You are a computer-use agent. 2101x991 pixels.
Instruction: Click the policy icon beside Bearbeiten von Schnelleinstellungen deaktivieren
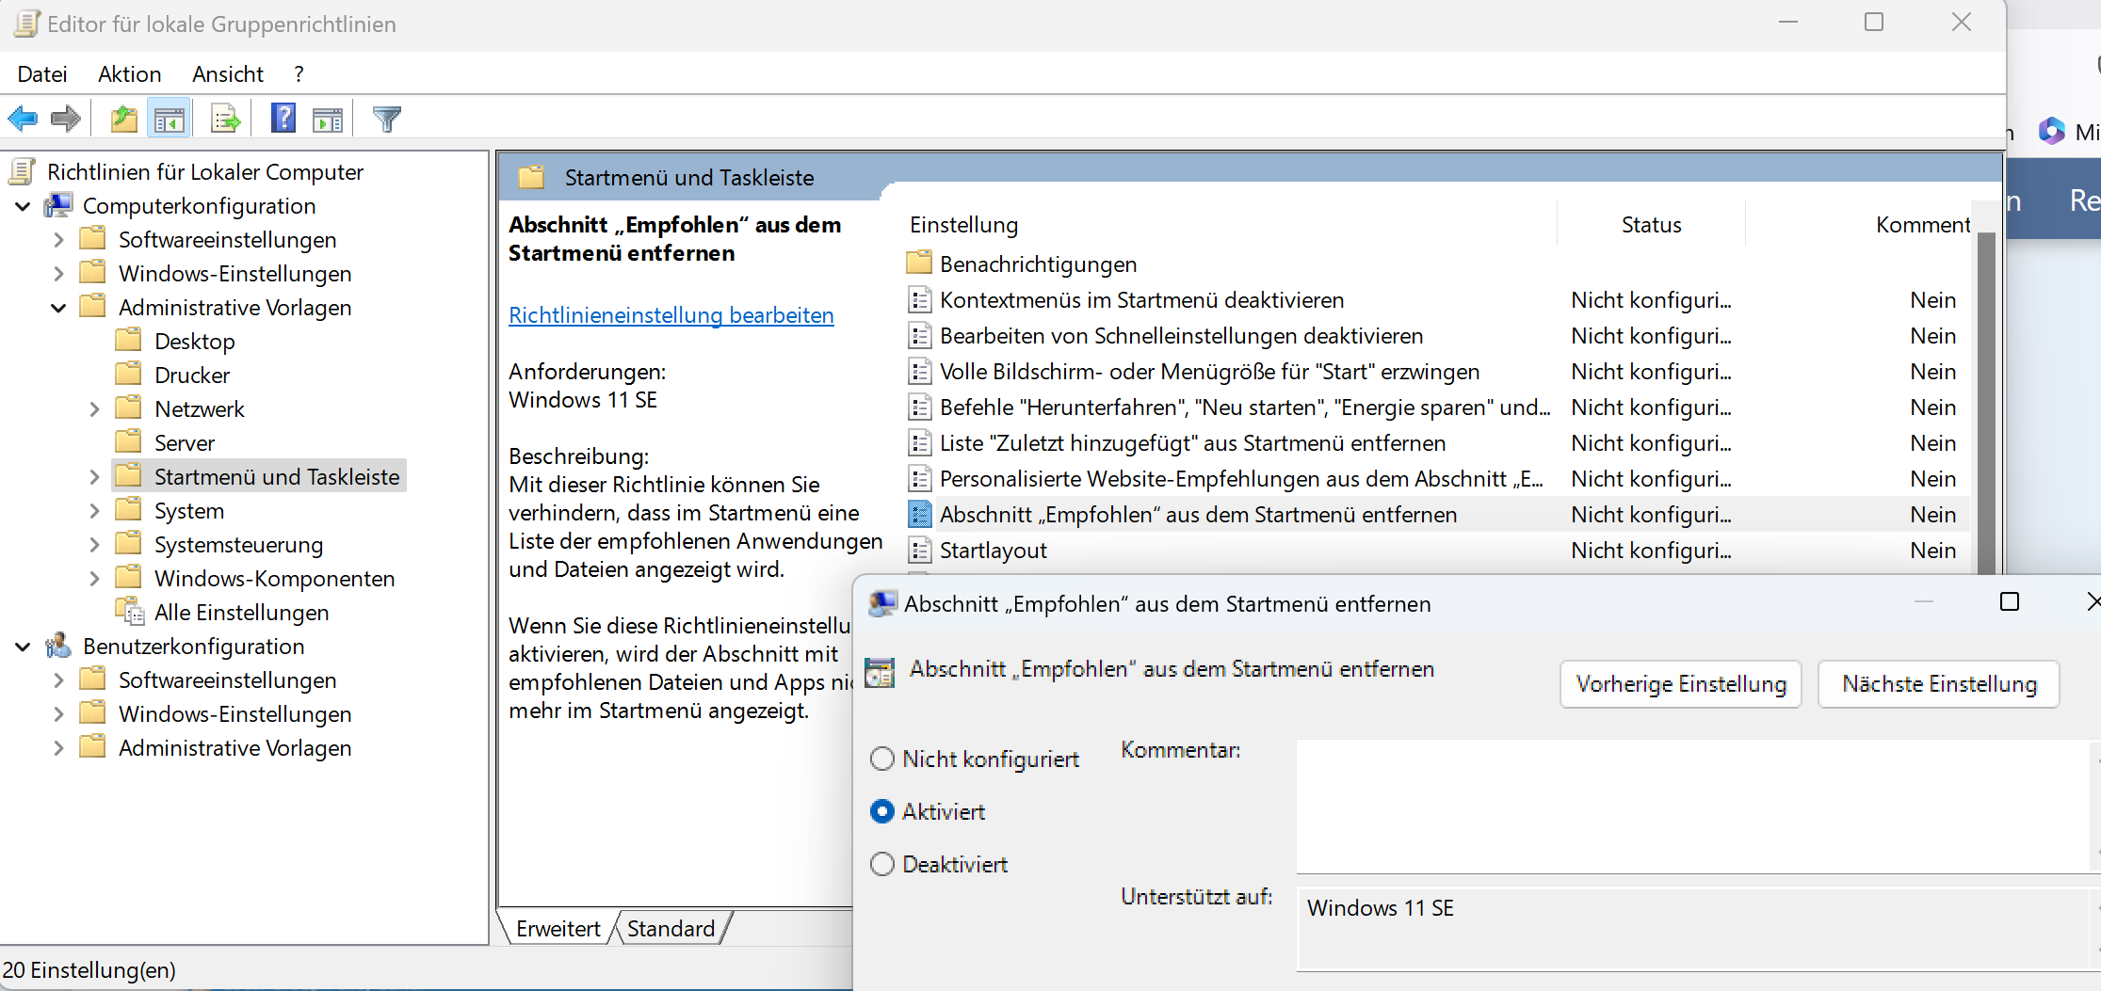click(x=919, y=335)
